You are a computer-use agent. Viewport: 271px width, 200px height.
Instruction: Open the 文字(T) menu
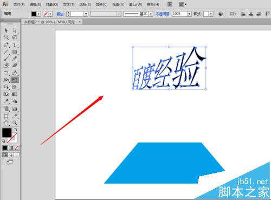click(69, 4)
